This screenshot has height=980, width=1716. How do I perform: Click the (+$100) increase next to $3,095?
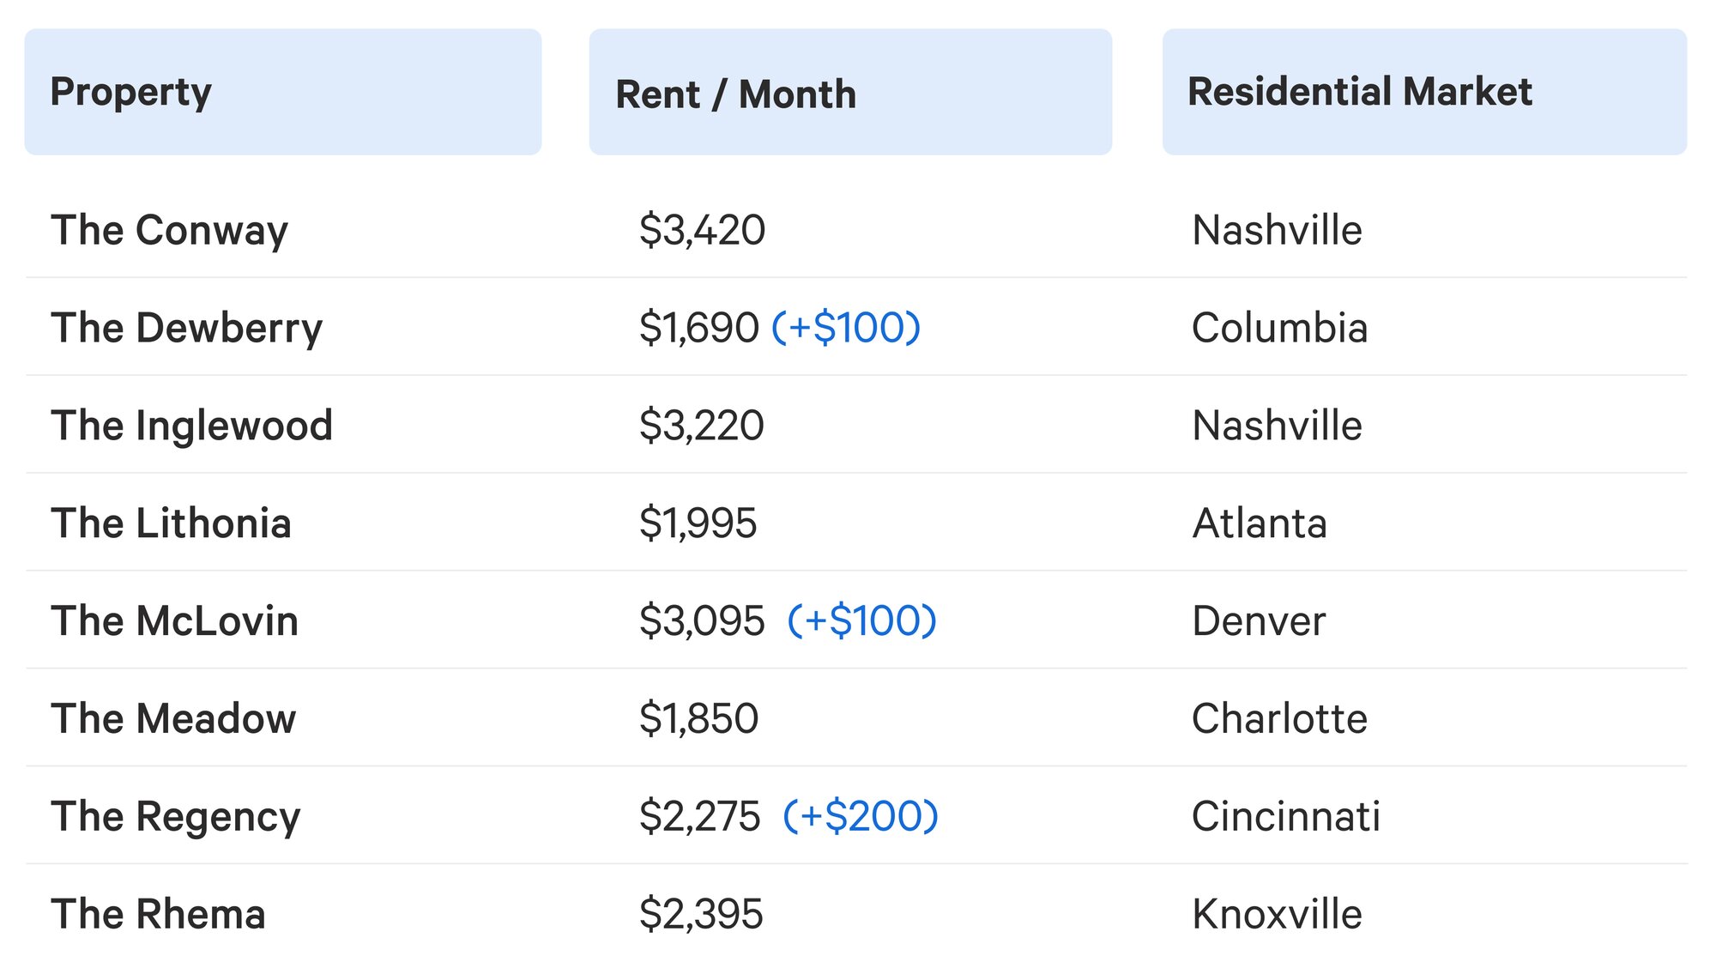click(x=862, y=620)
